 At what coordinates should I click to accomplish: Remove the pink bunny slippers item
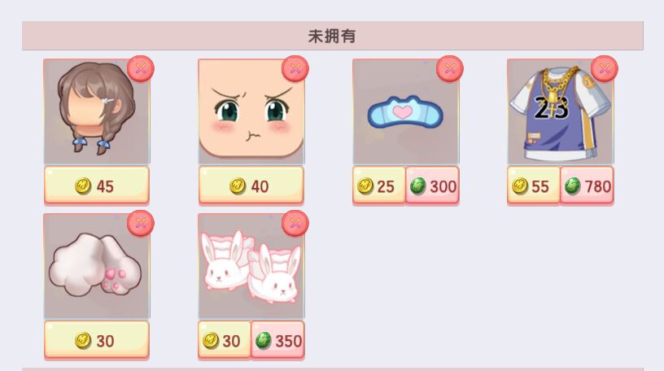coord(295,223)
